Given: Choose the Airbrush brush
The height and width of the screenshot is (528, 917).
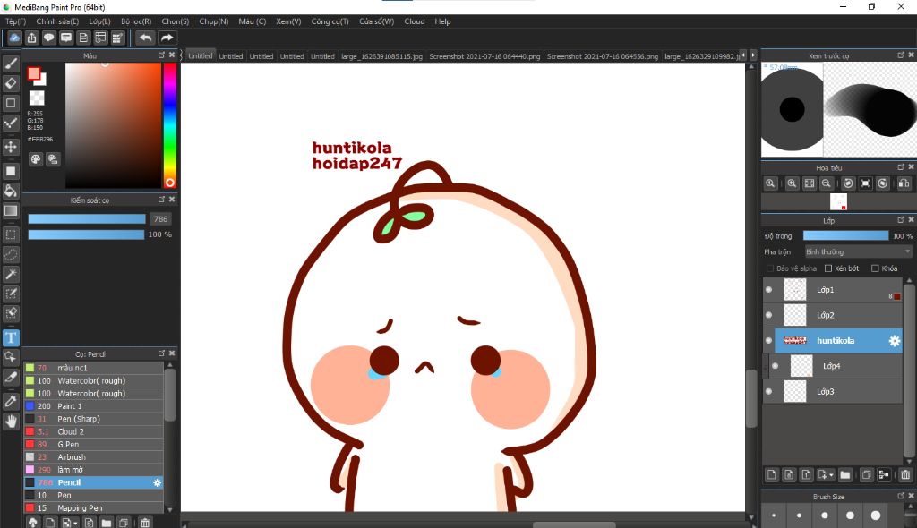Looking at the screenshot, I should pyautogui.click(x=93, y=457).
